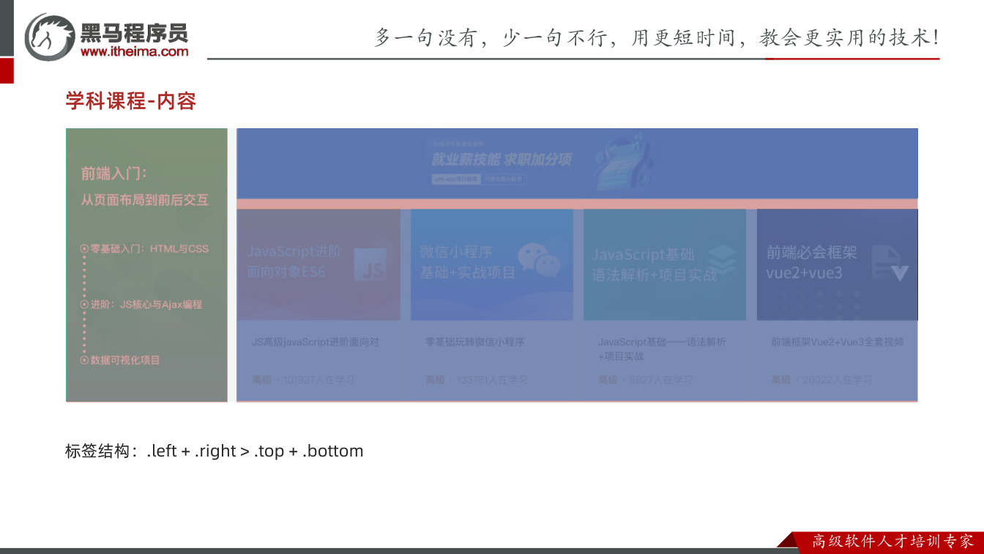
Task: Click the 高级软件人才培训专家 footer label
Action: (x=893, y=542)
